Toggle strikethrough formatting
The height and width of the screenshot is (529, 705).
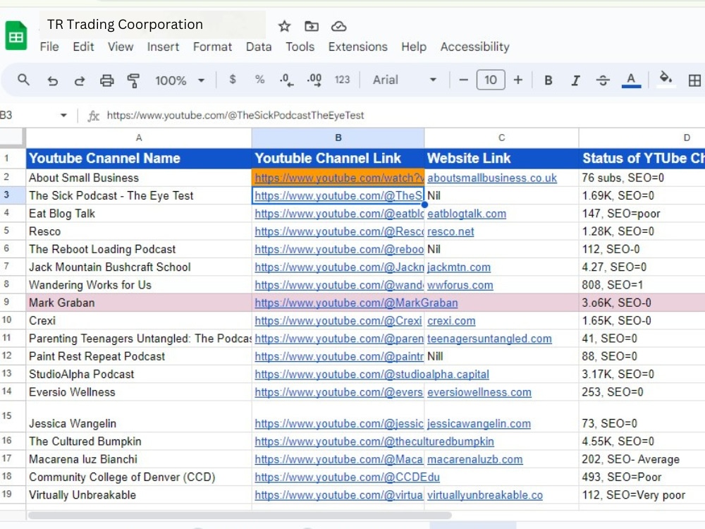coord(603,80)
